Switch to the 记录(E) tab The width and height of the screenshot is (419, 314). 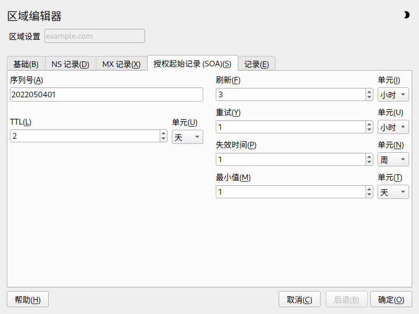pyautogui.click(x=257, y=64)
